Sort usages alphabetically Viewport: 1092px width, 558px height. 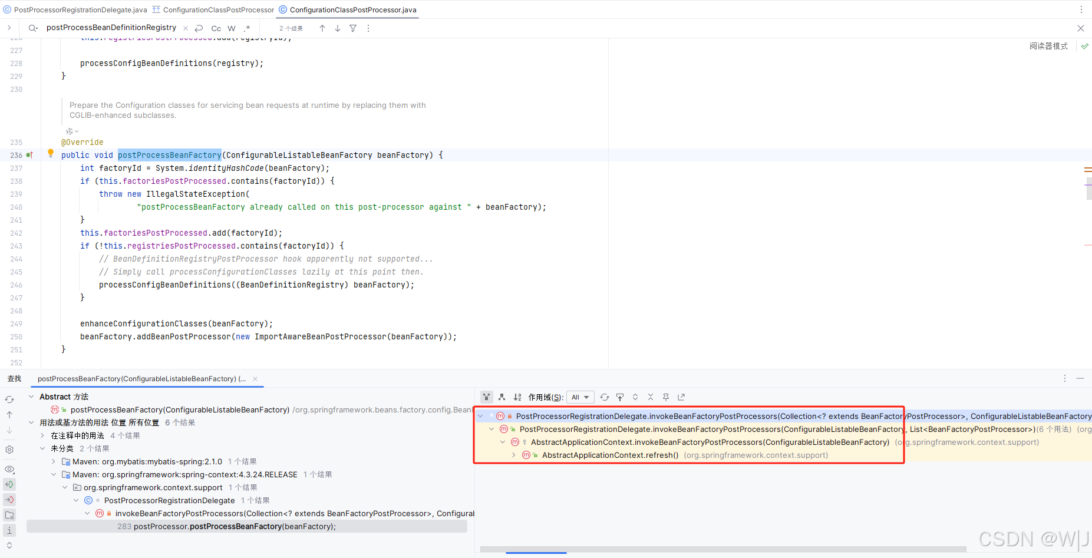517,397
